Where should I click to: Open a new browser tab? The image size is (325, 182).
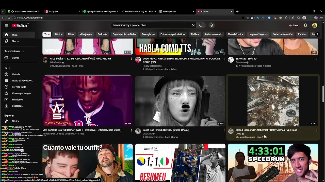pyautogui.click(x=237, y=11)
